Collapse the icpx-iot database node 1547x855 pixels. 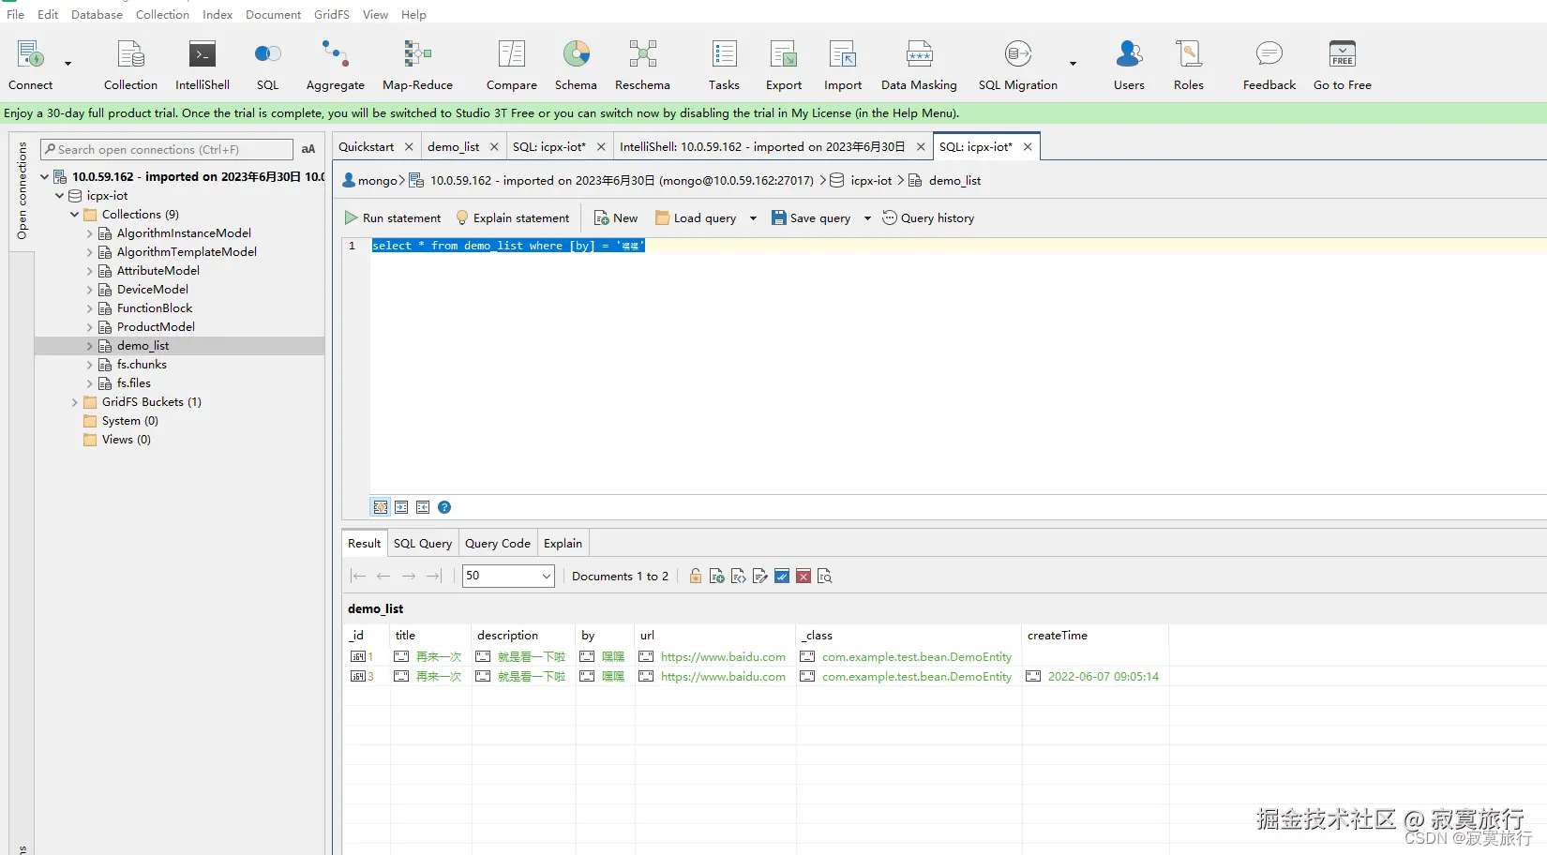[59, 196]
